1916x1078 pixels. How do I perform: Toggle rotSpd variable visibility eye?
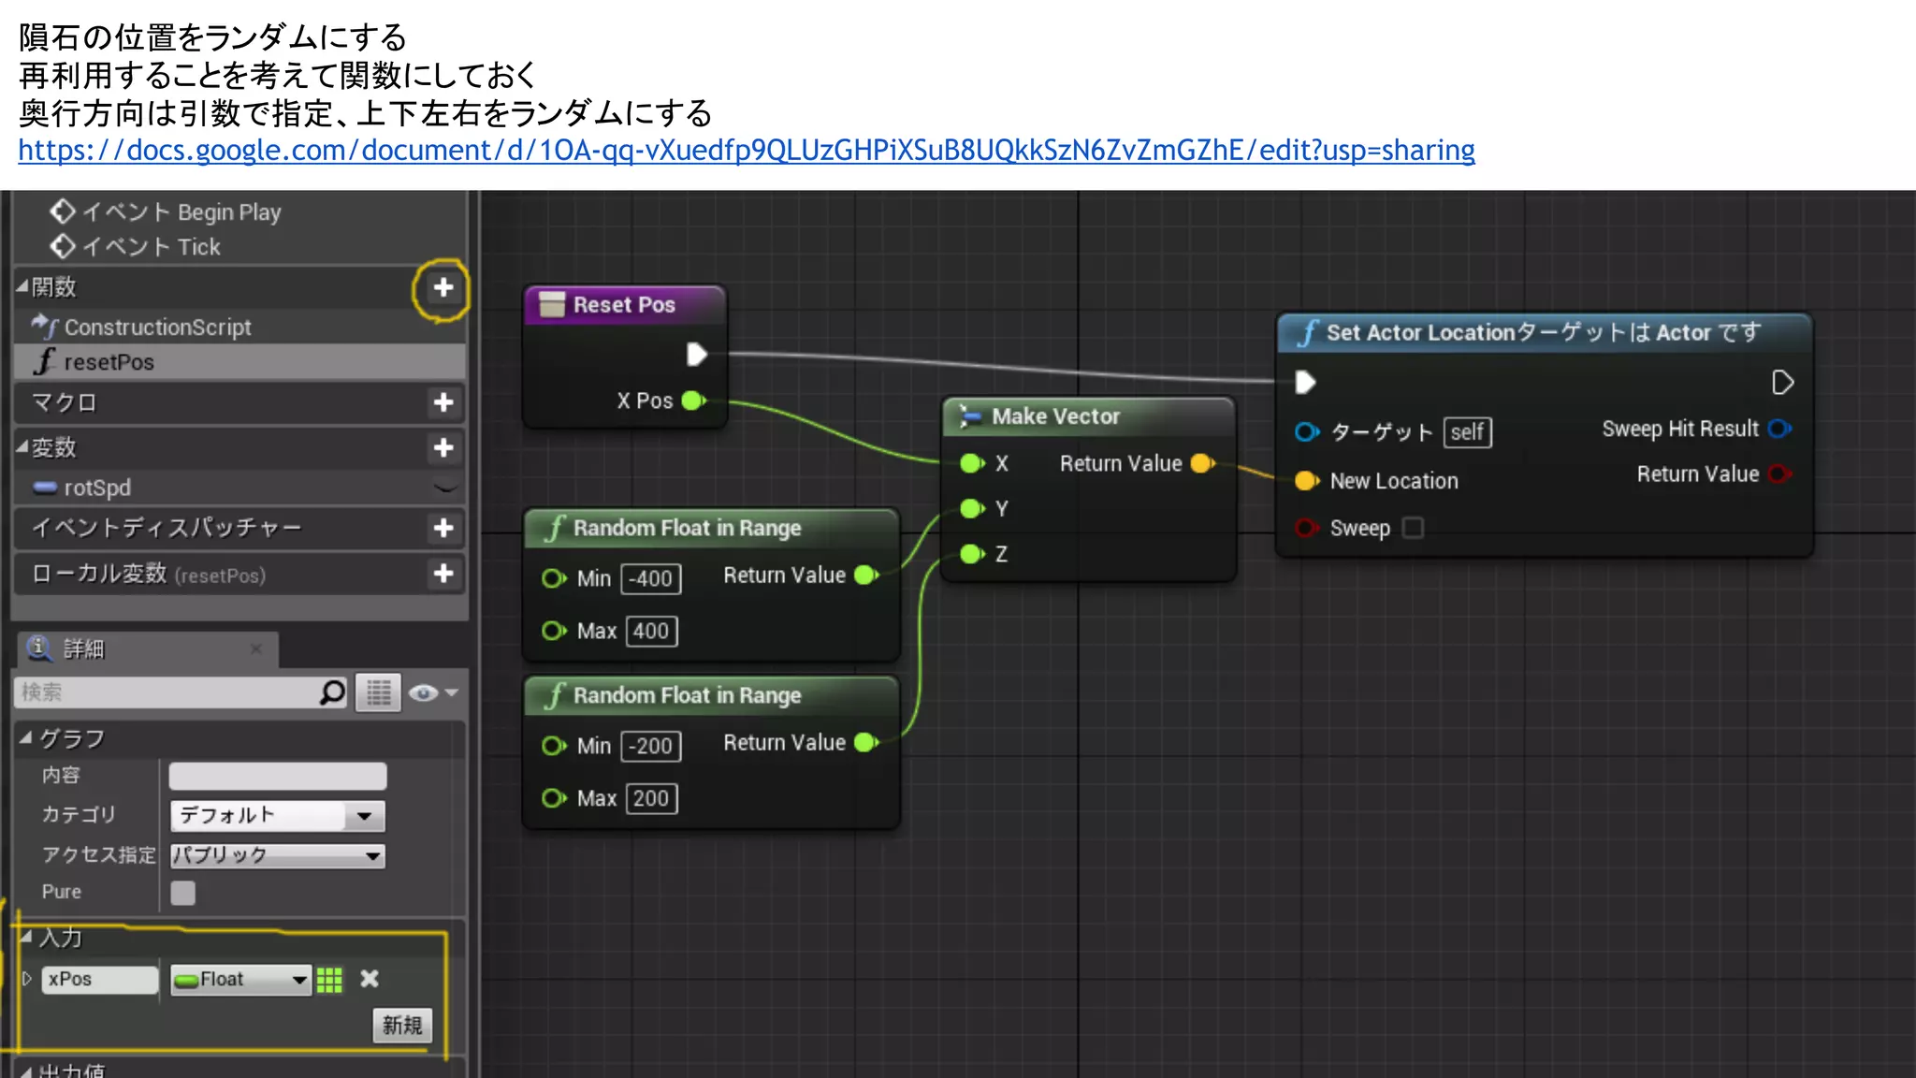(x=445, y=487)
